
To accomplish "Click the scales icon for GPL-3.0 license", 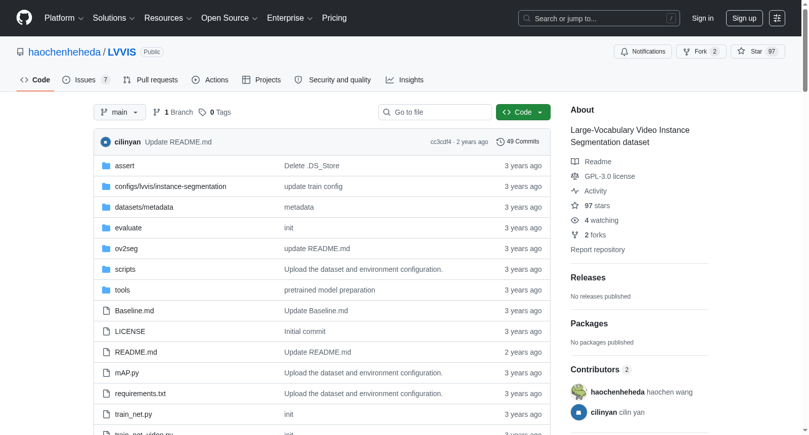I will [575, 176].
